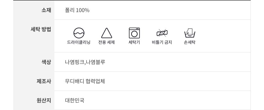Click the 비틀기 금지 label
This screenshot has width=264, height=110.
pyautogui.click(x=162, y=42)
